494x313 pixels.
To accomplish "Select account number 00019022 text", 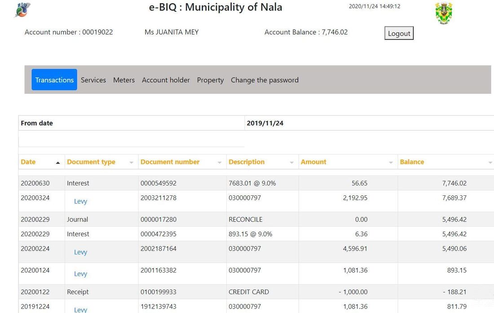I will [69, 32].
